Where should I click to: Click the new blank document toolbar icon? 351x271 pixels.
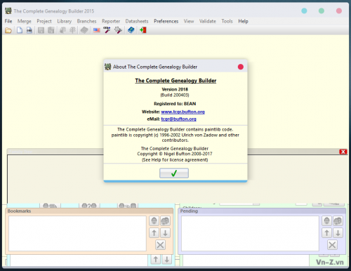[x=20, y=30]
